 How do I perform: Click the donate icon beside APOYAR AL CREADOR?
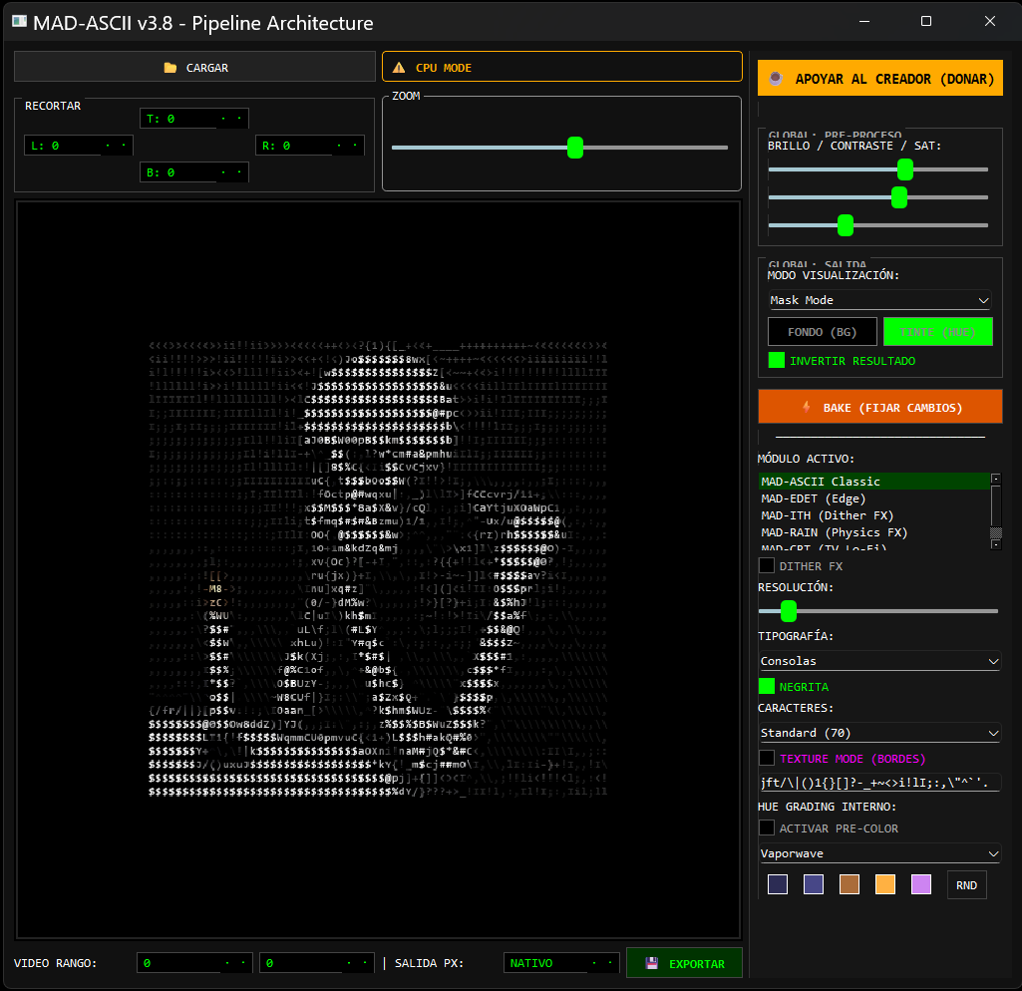(776, 79)
